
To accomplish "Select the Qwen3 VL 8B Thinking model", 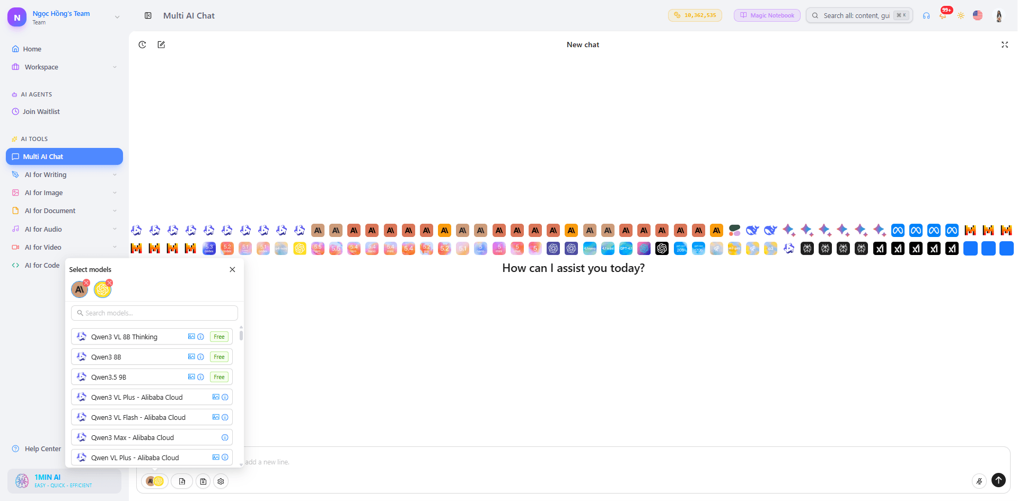I will tap(152, 337).
